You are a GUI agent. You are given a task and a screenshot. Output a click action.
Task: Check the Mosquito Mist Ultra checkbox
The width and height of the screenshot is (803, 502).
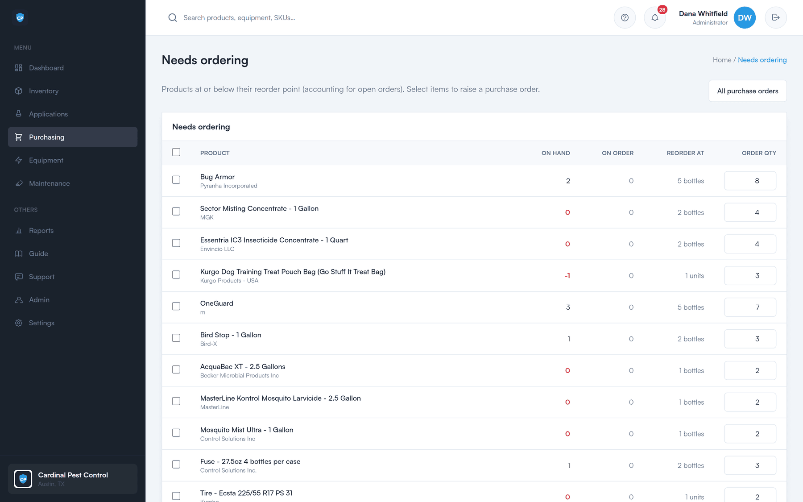pos(176,433)
